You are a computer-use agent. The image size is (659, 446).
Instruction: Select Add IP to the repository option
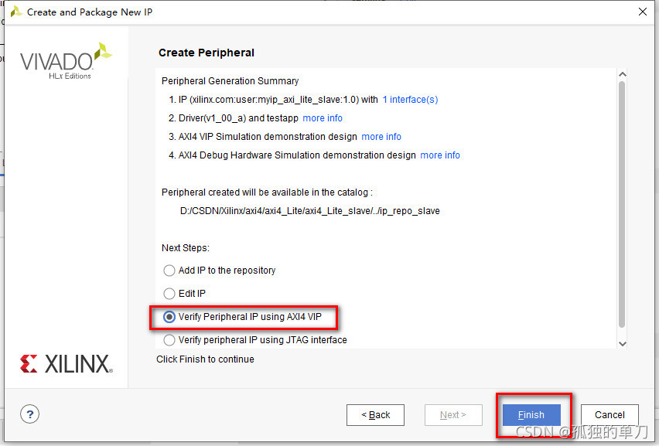(169, 271)
